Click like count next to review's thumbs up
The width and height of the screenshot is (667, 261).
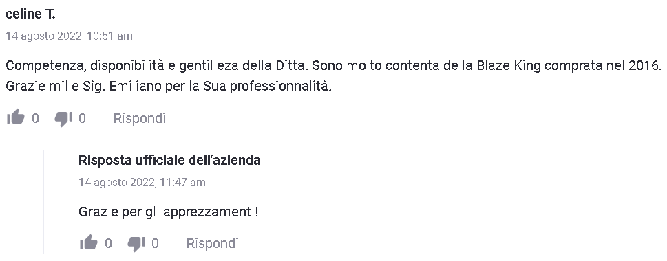tap(35, 118)
